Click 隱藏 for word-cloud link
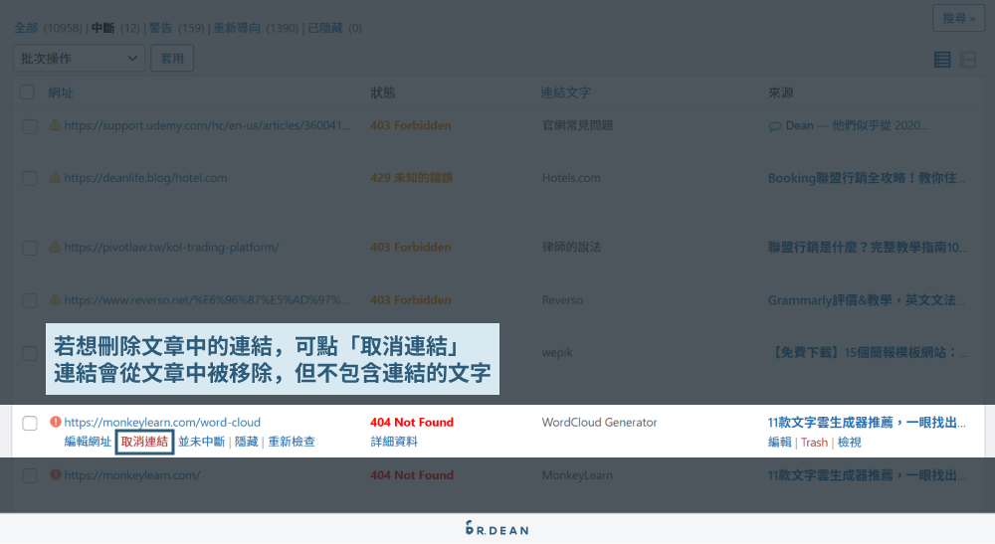 tap(246, 442)
